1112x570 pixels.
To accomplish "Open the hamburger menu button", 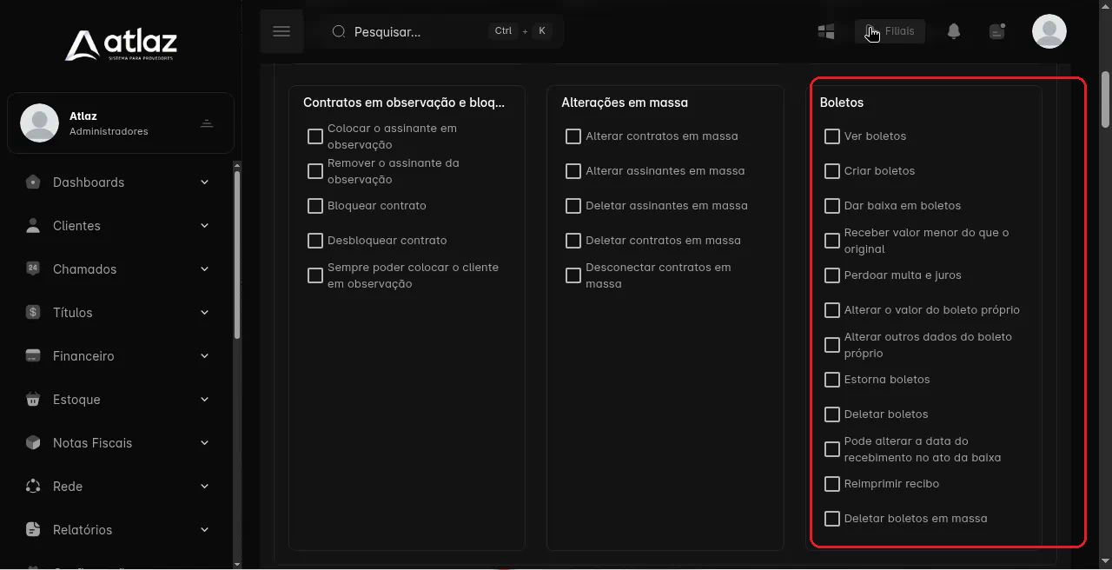I will tap(281, 31).
